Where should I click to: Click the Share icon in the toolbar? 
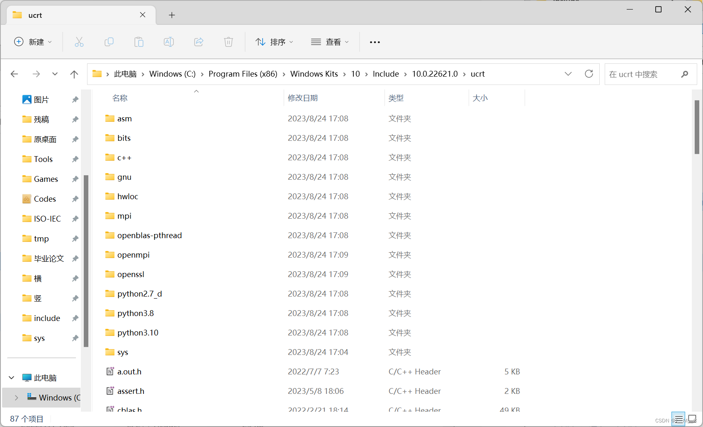(x=199, y=42)
